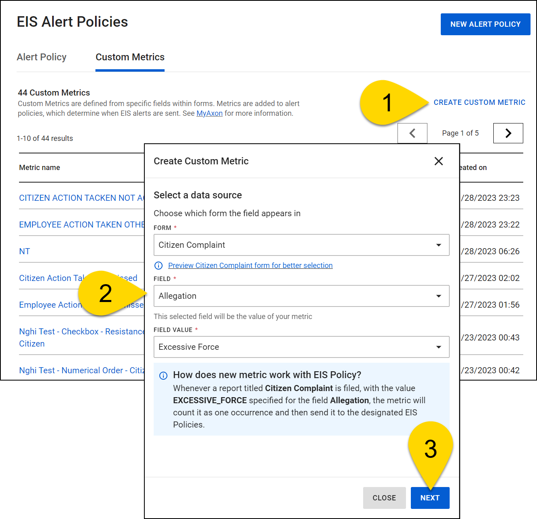Click CREATE CUSTOM METRIC
Screen dimensions: 537x519
coord(480,102)
